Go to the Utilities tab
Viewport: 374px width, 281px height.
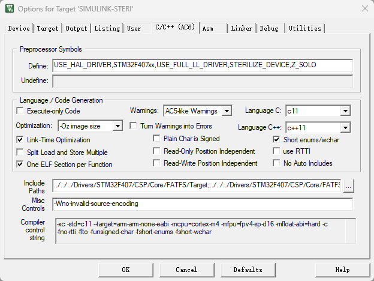(304, 28)
